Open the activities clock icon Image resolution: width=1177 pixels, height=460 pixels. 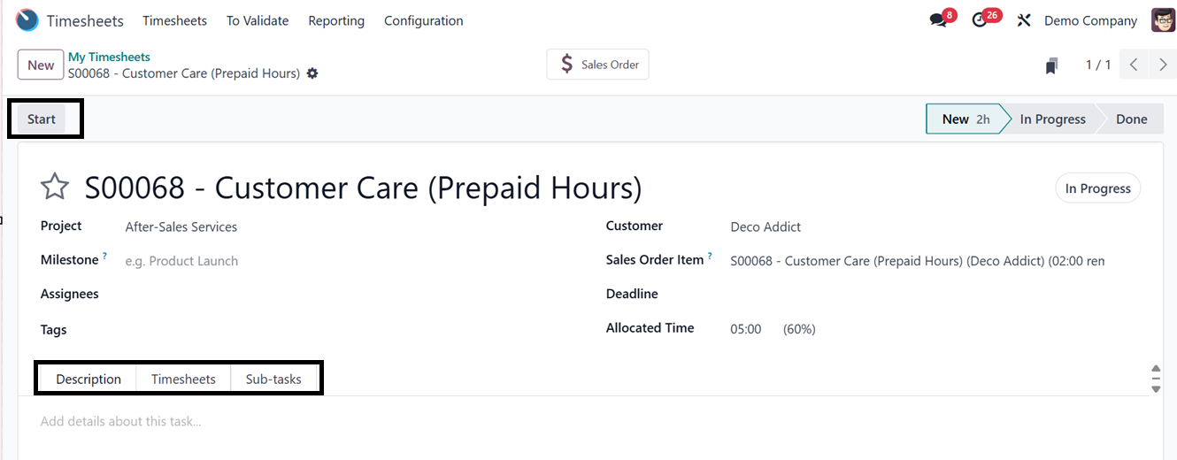pyautogui.click(x=980, y=20)
